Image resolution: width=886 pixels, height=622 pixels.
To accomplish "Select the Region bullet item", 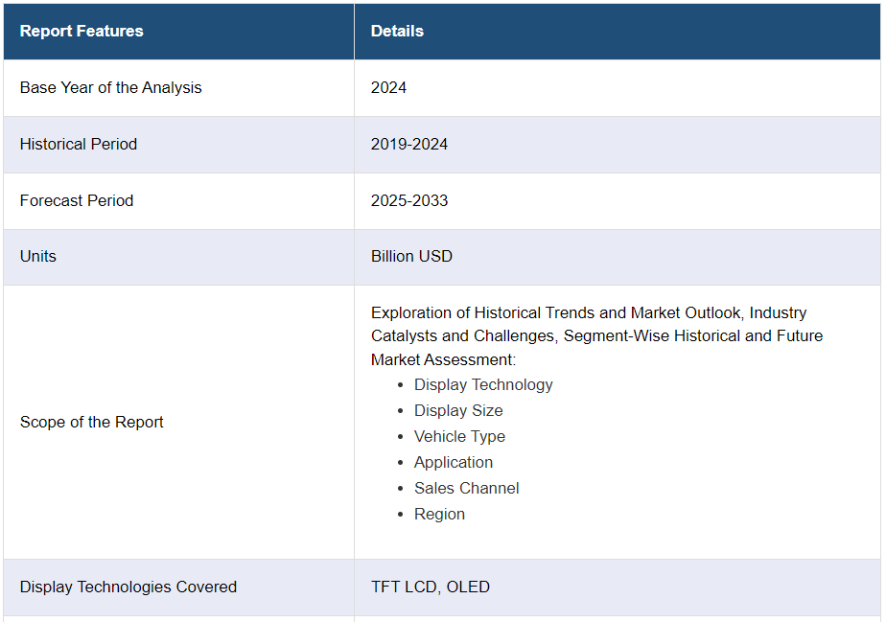I will (x=439, y=514).
